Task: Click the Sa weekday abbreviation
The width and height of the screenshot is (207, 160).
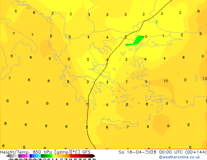Action: coord(121,152)
